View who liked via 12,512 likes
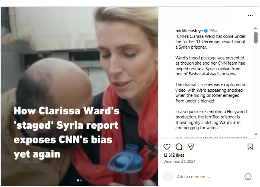The width and height of the screenshot is (260, 187). (x=174, y=155)
